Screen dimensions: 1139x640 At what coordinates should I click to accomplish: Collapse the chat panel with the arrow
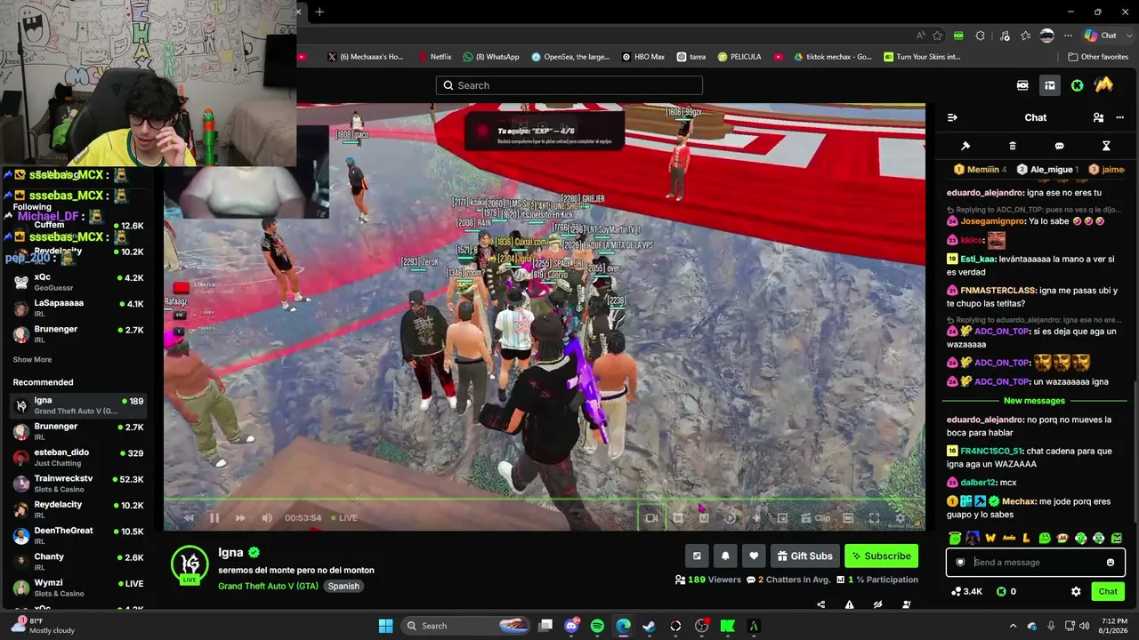[x=952, y=117]
